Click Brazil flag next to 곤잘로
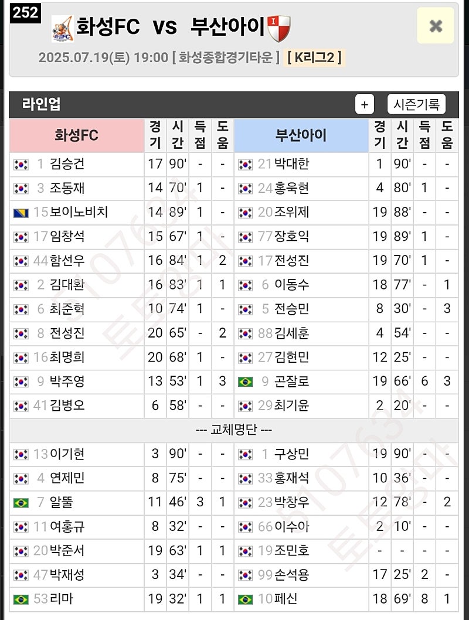 (245, 382)
